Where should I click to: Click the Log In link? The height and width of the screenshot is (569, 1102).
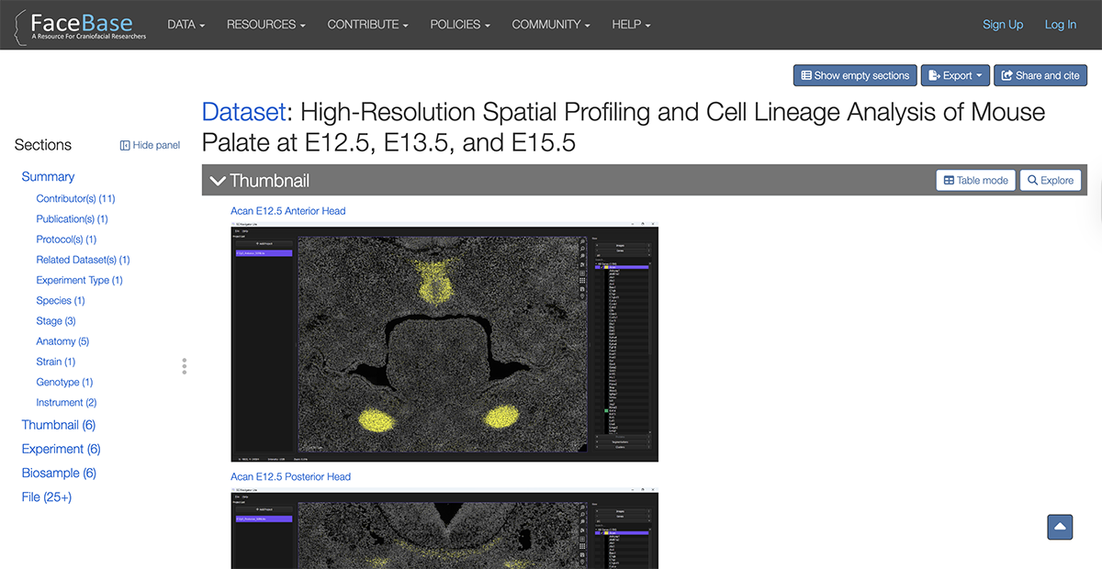coord(1060,25)
